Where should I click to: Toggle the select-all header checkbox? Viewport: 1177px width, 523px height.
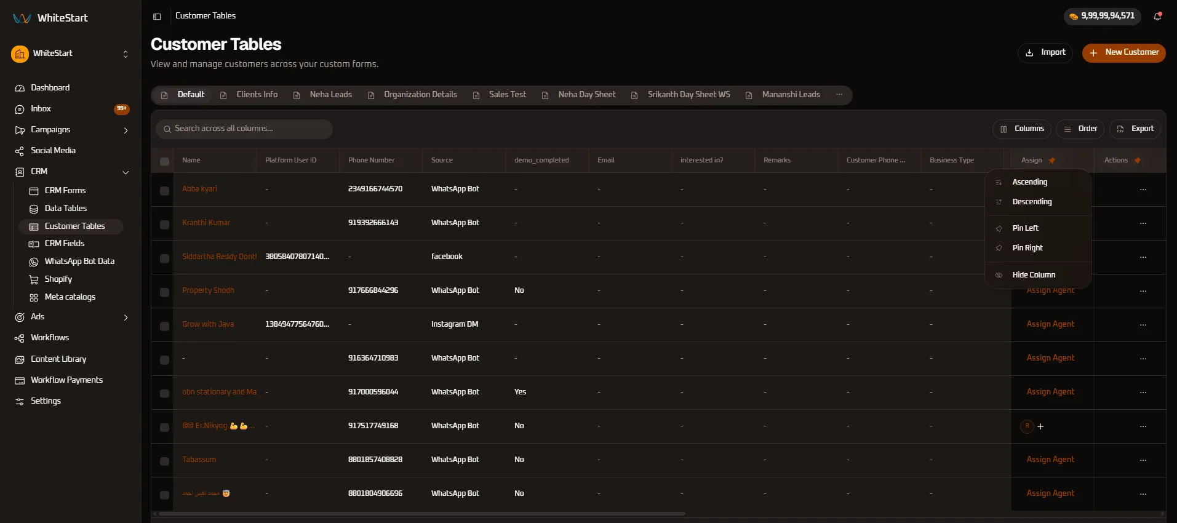[x=164, y=161]
